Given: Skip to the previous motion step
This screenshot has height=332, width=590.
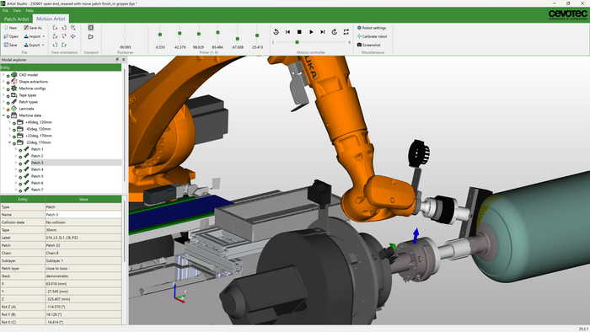Looking at the screenshot, I should point(287,32).
